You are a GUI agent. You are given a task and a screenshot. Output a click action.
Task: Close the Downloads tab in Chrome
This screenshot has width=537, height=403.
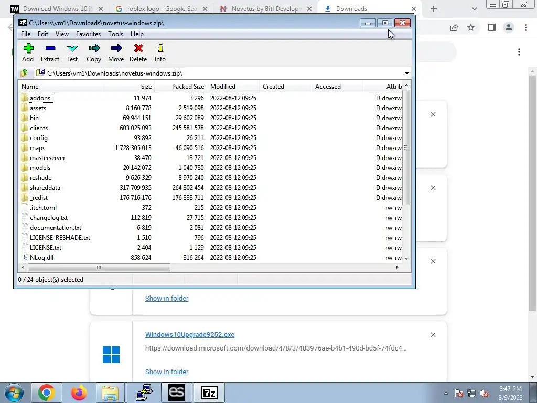tap(413, 9)
